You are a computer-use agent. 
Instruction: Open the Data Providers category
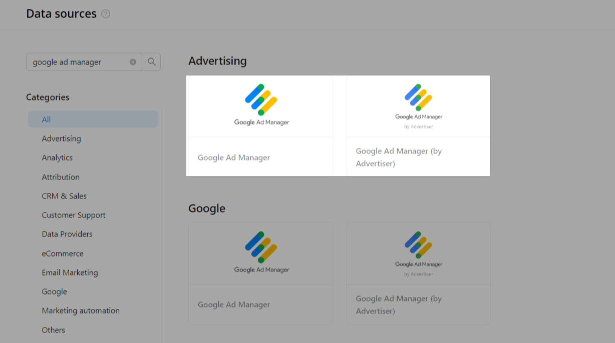coord(67,234)
